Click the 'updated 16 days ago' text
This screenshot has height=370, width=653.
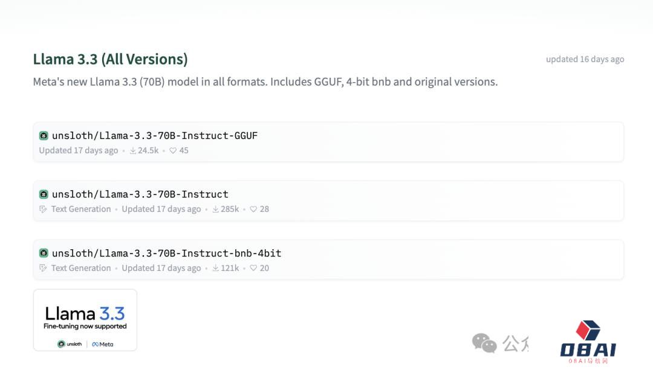pos(585,59)
